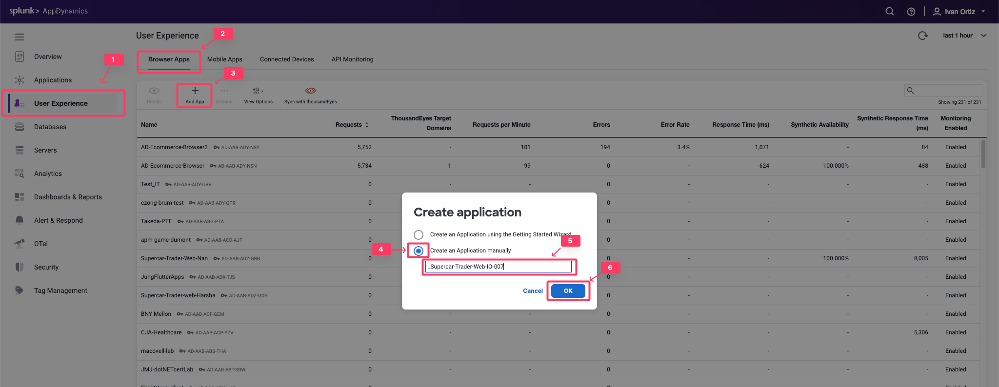Click the key icon beside AD-AAB-ADZ-GBB

click(x=217, y=258)
